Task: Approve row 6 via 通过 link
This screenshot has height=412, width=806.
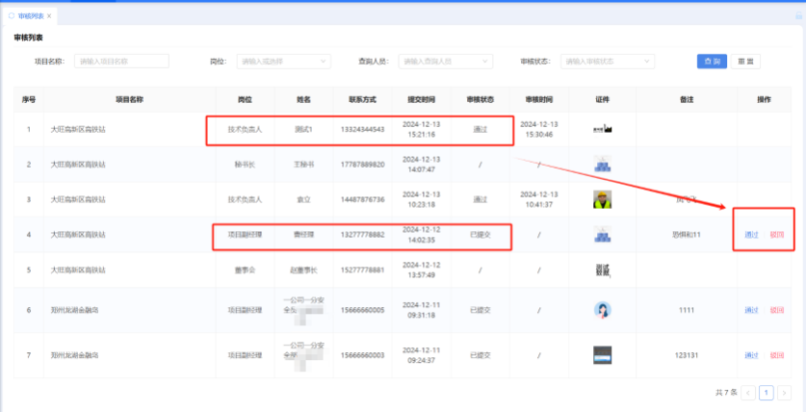Action: [751, 310]
